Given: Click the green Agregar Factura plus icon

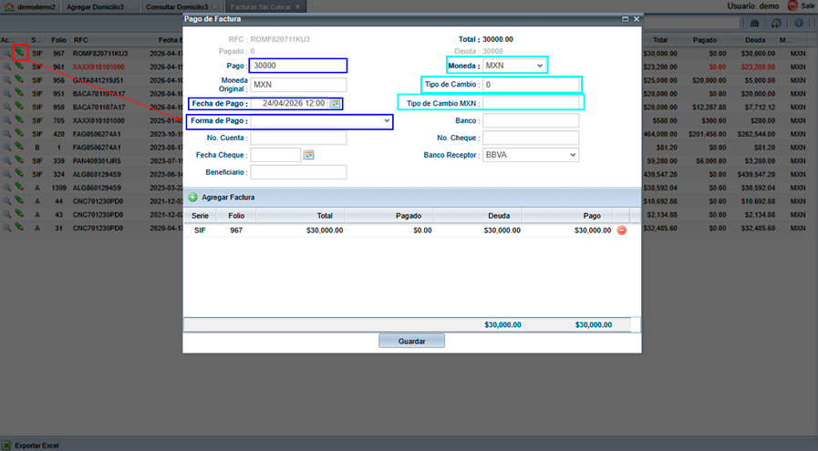Looking at the screenshot, I should coord(193,197).
